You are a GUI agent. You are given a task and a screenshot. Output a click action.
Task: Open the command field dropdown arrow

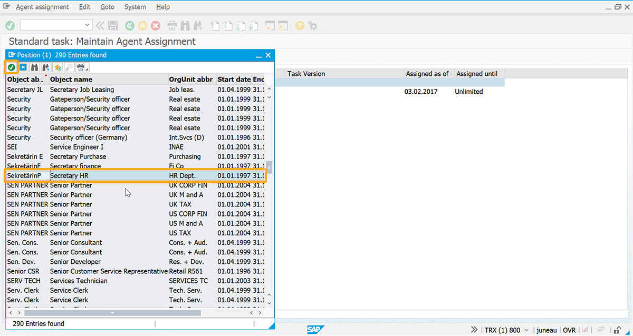pyautogui.click(x=88, y=25)
